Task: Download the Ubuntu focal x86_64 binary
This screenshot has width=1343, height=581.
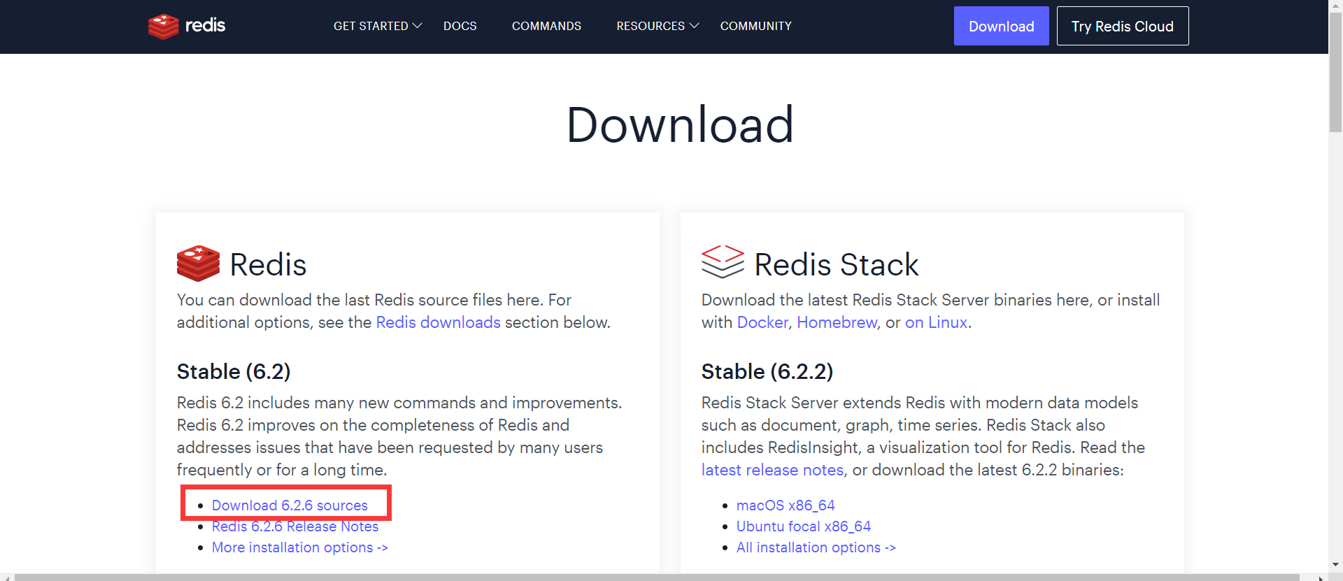Action: click(x=804, y=526)
